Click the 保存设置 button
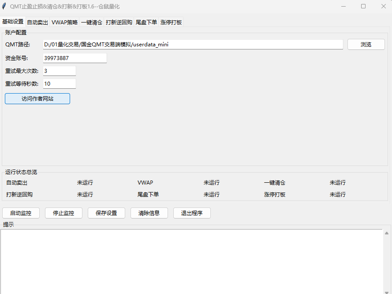Screen dimensions: 392x294 (x=106, y=213)
